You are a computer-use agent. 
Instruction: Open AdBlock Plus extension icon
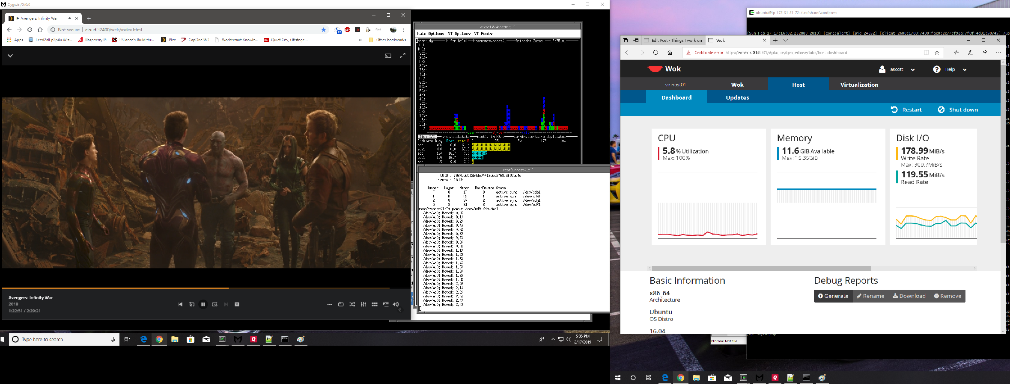347,29
